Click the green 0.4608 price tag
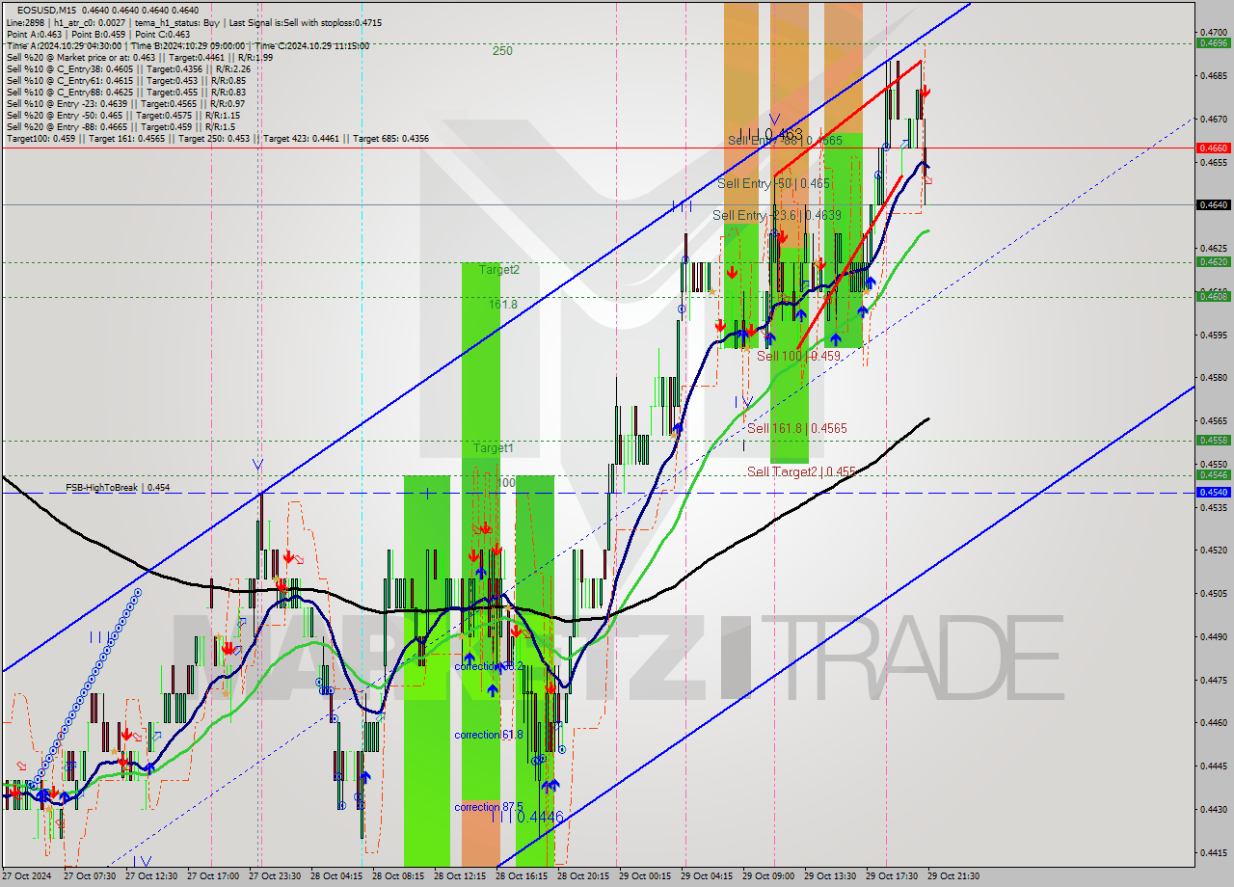 click(1213, 296)
